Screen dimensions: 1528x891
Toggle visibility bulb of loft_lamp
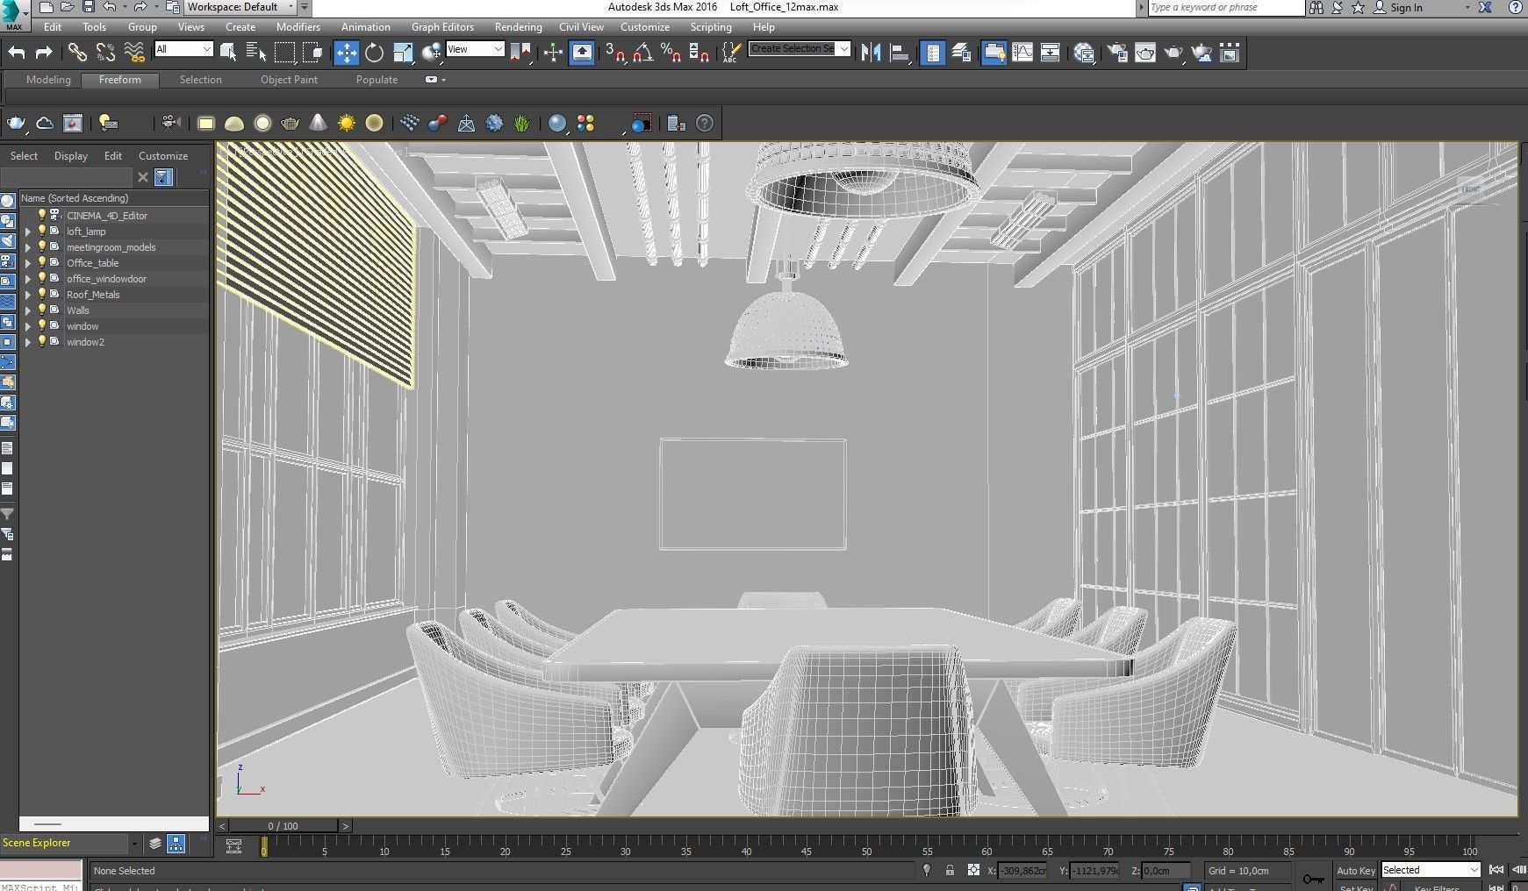pyautogui.click(x=41, y=231)
